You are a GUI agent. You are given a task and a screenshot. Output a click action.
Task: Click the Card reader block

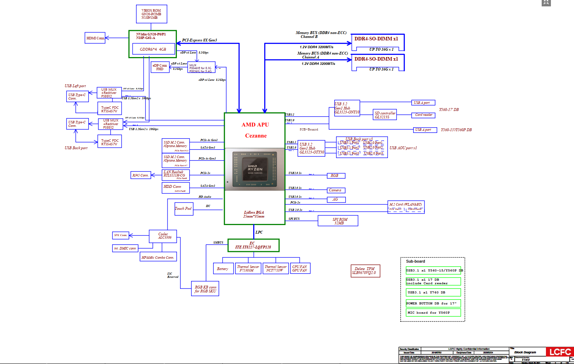point(423,115)
